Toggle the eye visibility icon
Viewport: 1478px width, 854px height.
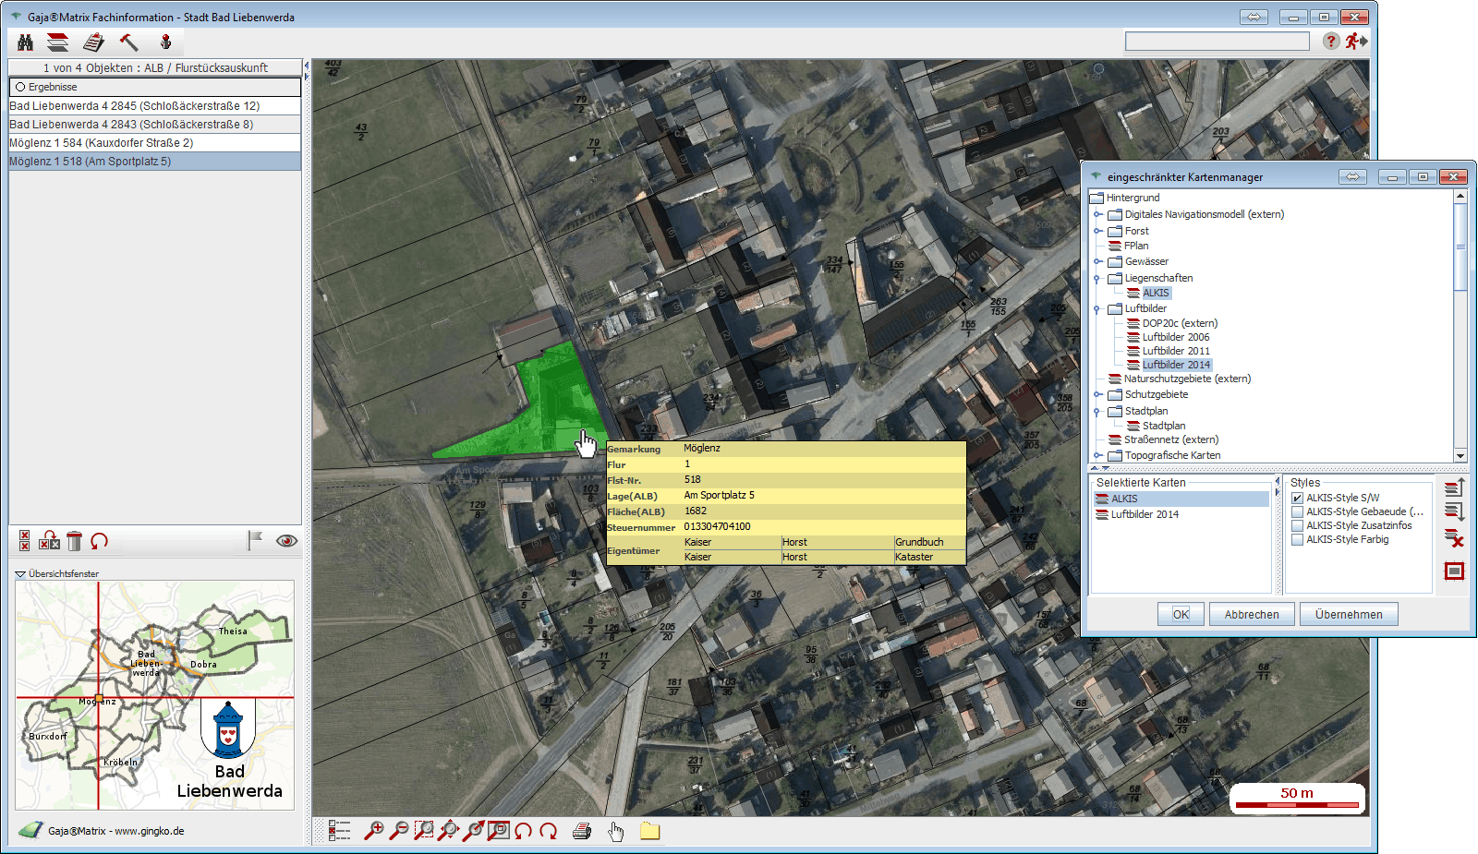click(286, 541)
